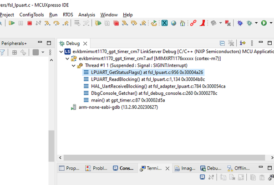Click the red boot icon in toolbar
Screen dimensions: 274x185
pyautogui.click(x=203, y=23)
